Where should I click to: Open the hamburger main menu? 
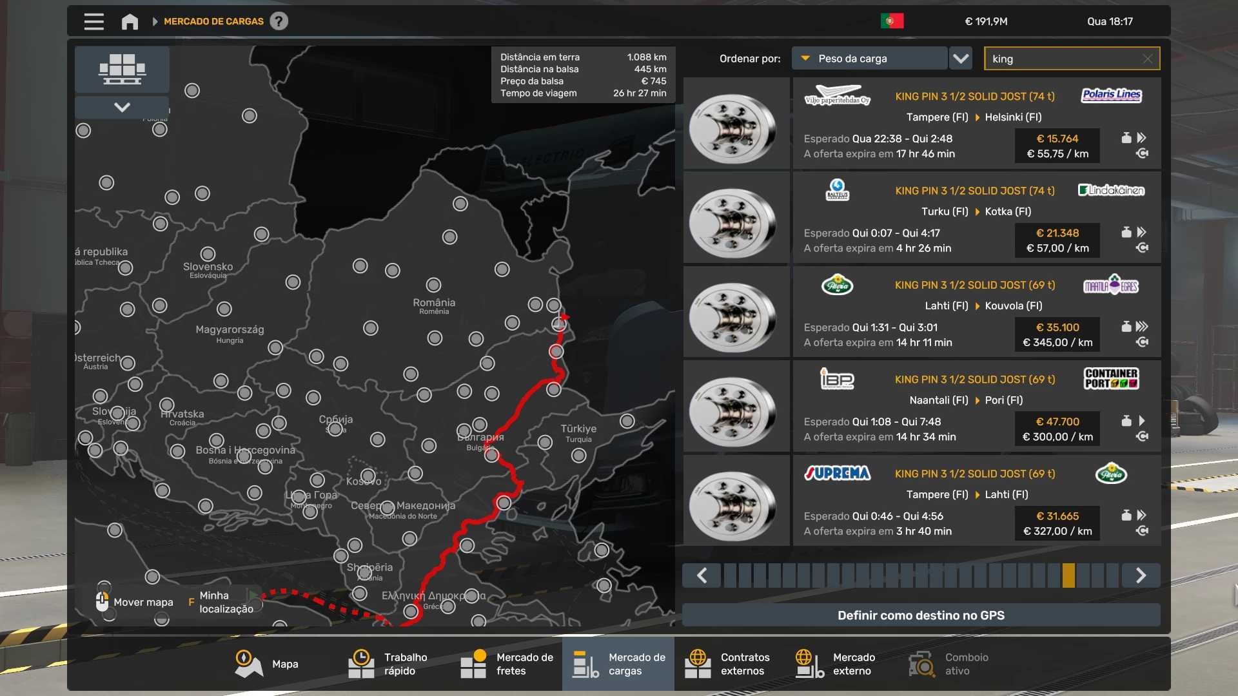[x=94, y=21]
